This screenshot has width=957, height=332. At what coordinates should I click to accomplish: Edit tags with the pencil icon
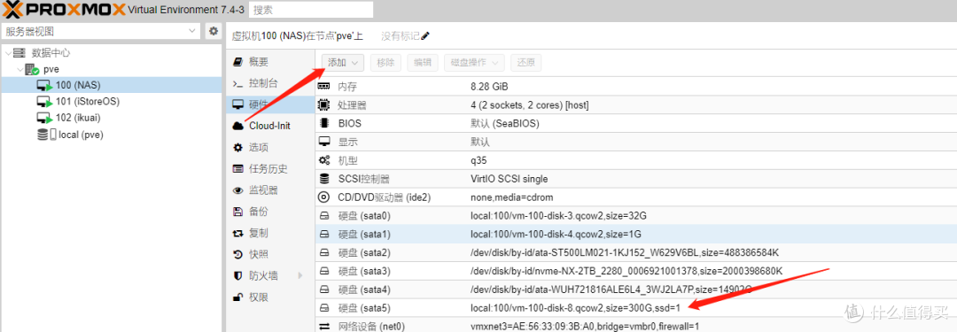425,36
